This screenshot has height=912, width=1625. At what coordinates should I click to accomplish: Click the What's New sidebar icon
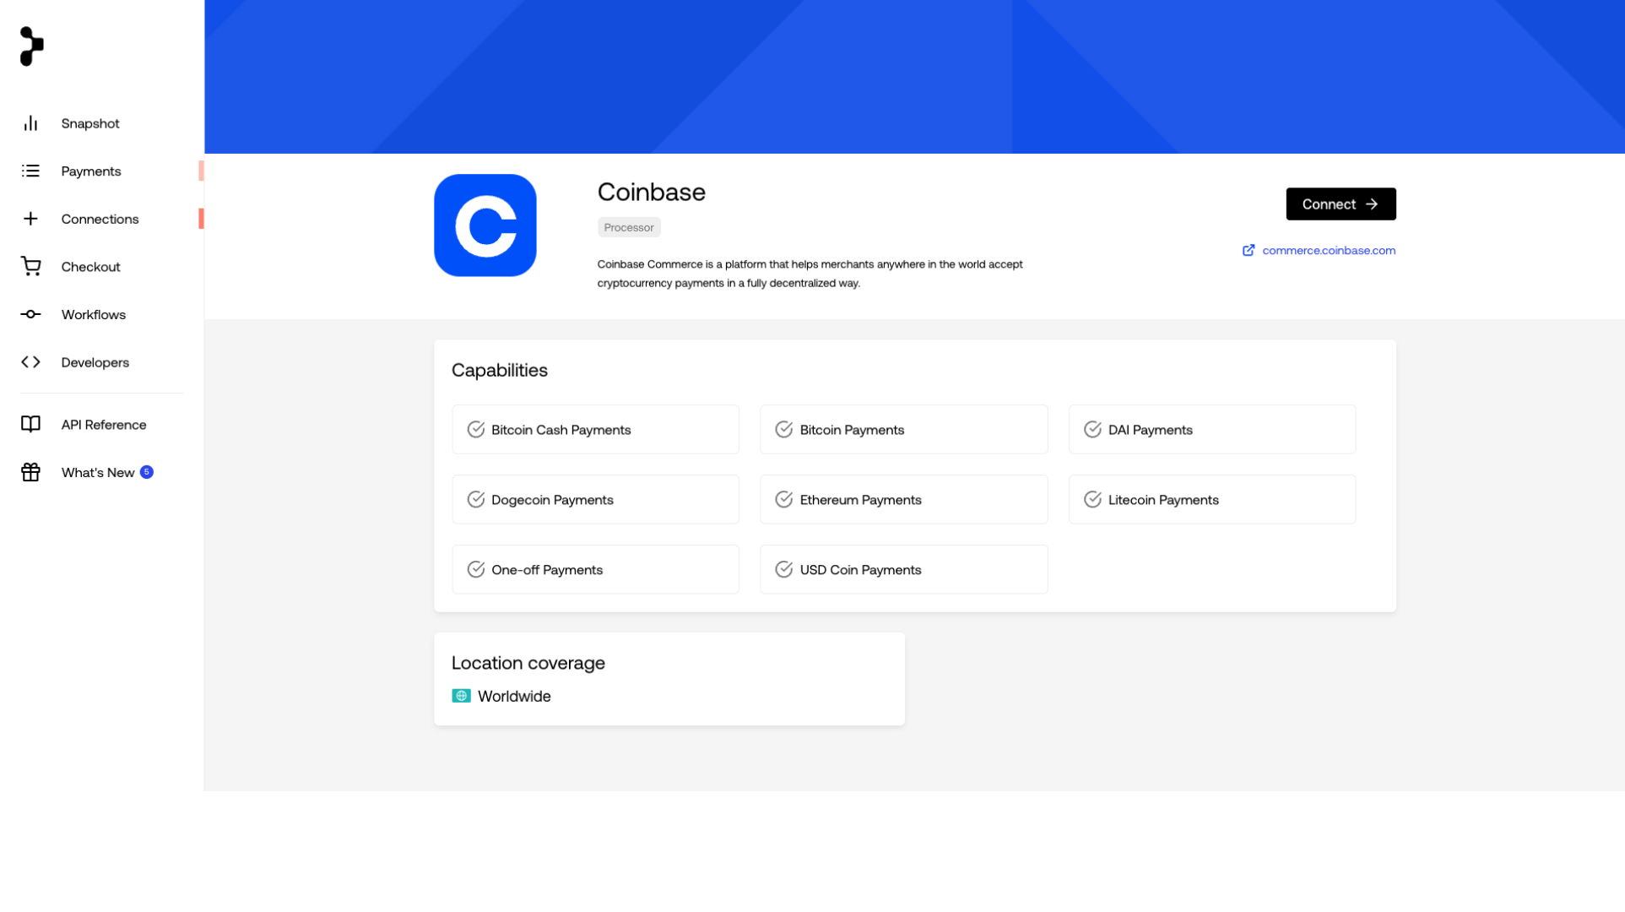30,471
